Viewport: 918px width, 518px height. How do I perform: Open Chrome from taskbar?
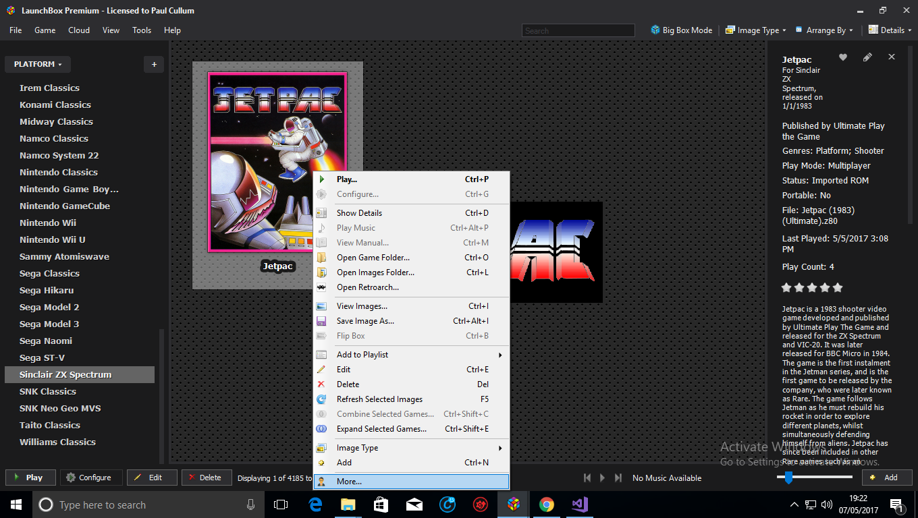pos(547,505)
